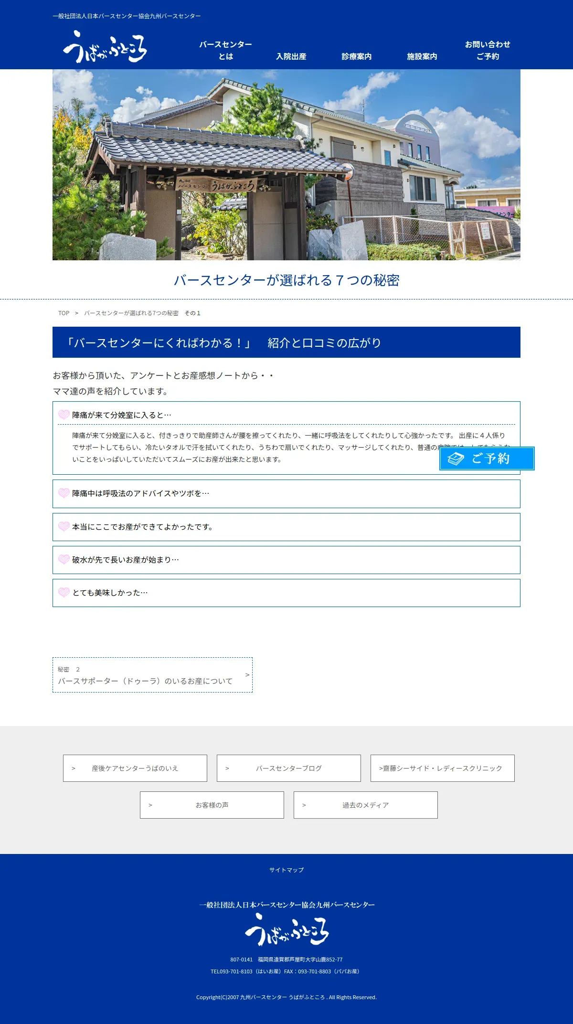Collapse the 陣痛が来て分娩室に入ると… accordion
This screenshot has width=573, height=1024.
[x=286, y=415]
